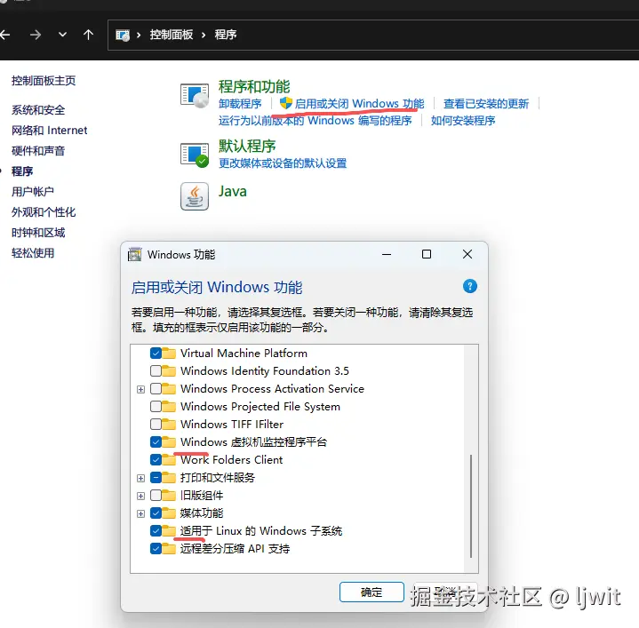Select 时钟和区域 in sidebar

[38, 233]
